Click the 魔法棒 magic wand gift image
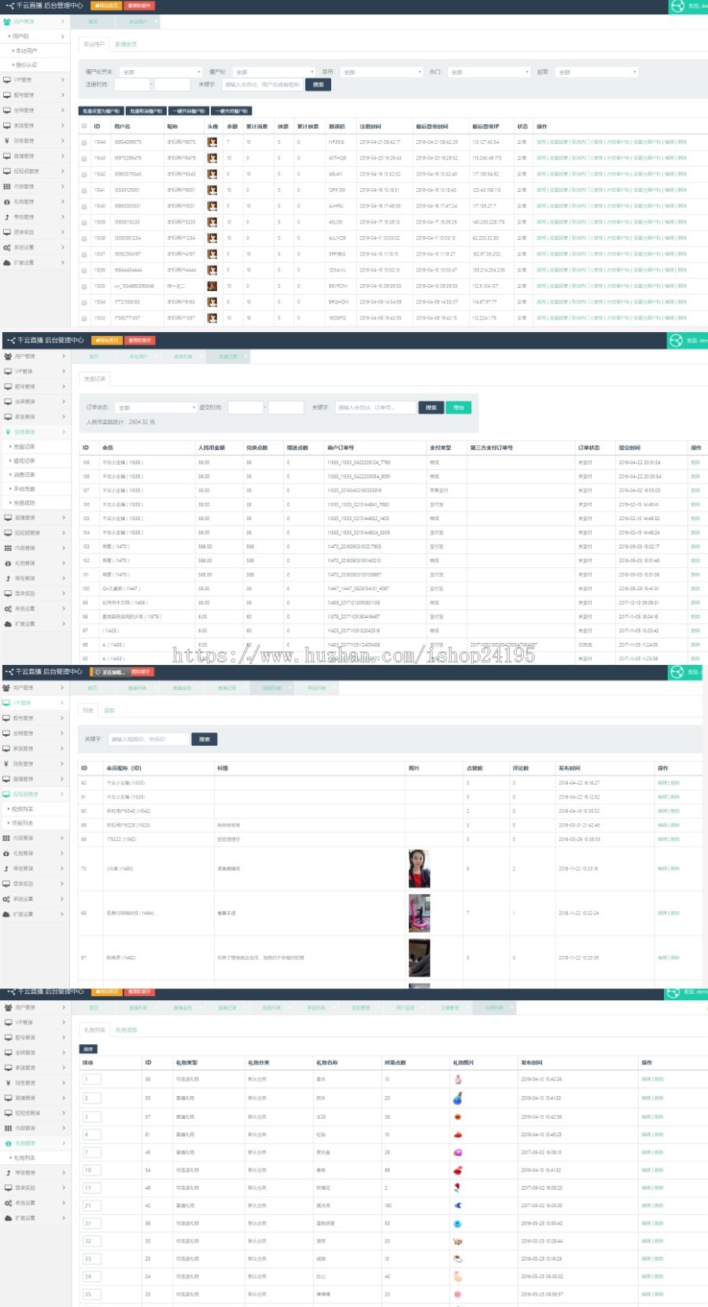Screen dimensions: 708x1307 point(458,1205)
